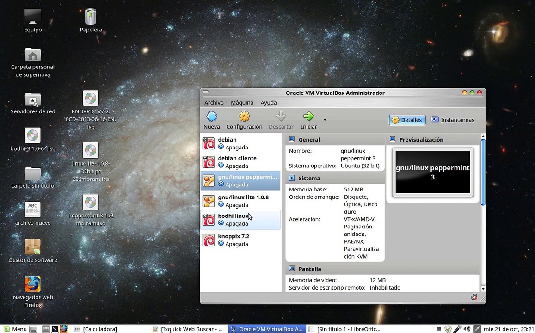Switch to Instantáneas view

(452, 120)
